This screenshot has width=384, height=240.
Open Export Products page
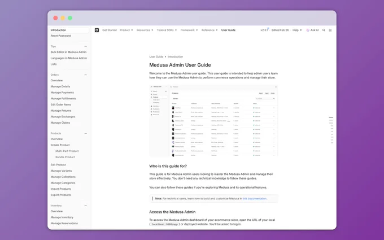pyautogui.click(x=61, y=195)
